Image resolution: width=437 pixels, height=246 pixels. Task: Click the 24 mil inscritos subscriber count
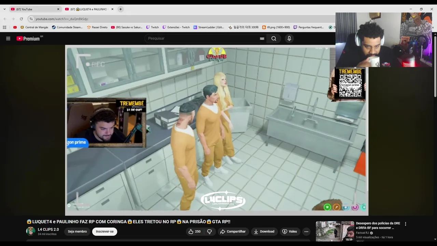(x=47, y=234)
